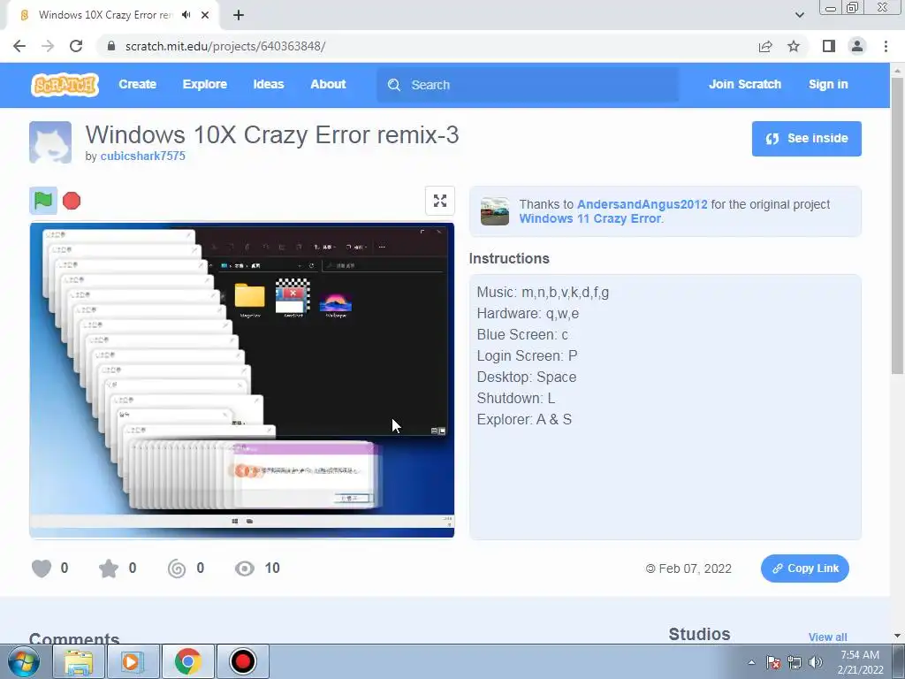The width and height of the screenshot is (905, 679).
Task: Close the Windows 10X Crazy Error tab
Action: point(205,15)
